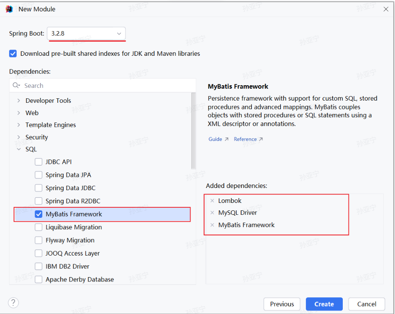Remove MySQL Driver from added dependencies
The height and width of the screenshot is (314, 395).
(x=212, y=213)
